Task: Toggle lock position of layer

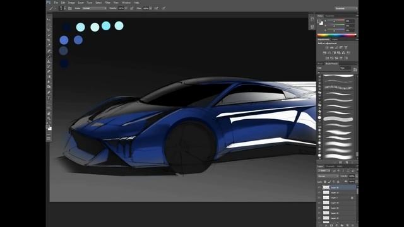Action: [x=334, y=182]
